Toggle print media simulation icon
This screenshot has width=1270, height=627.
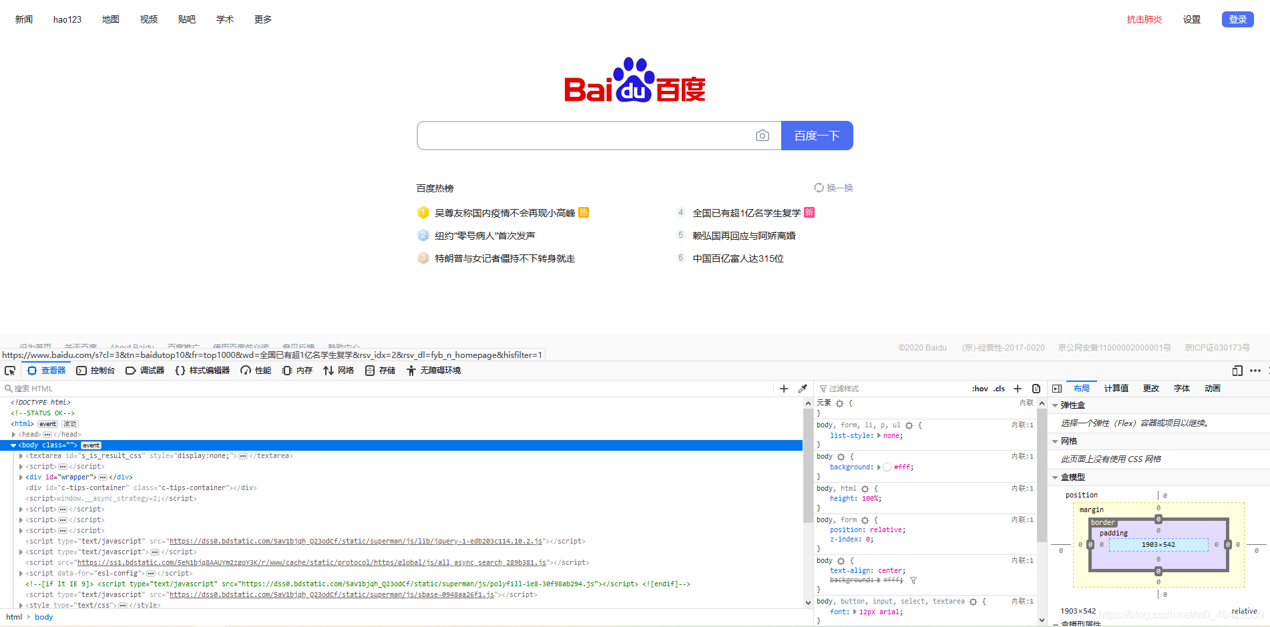pos(1036,389)
